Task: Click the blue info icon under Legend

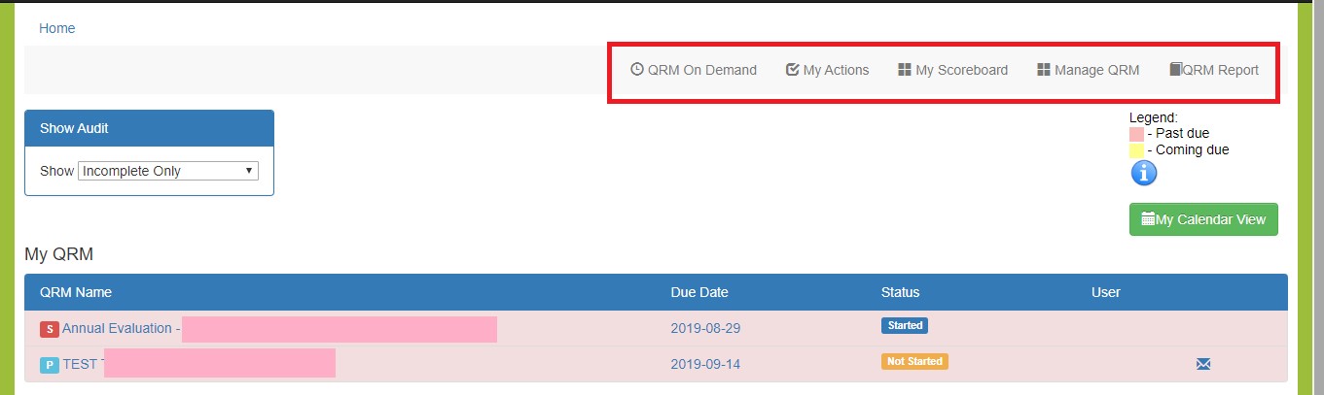Action: point(1143,173)
